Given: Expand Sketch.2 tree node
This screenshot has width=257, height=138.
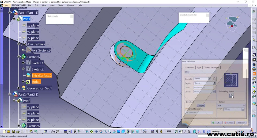Looking at the screenshot, I should pyautogui.click(x=23, y=69).
